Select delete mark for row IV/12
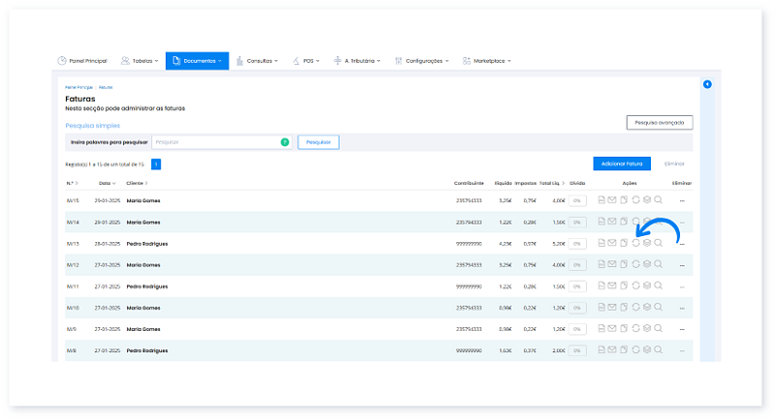The image size is (775, 420). click(682, 265)
